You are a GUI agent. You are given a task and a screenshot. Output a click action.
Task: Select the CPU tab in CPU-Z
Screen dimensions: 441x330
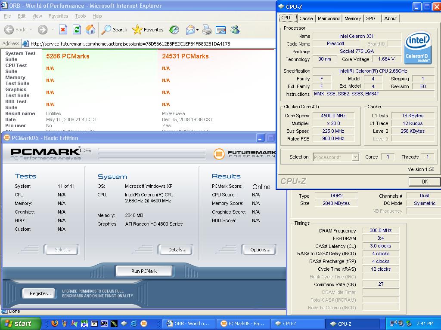(x=288, y=18)
